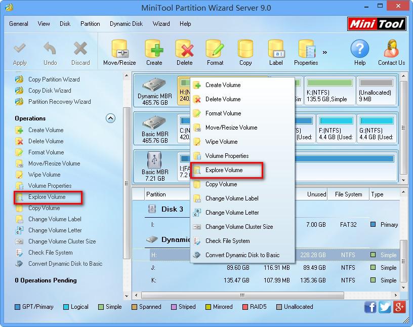Launch Partition Recovery Wizard in sidebar
This screenshot has width=413, height=327.
60,101
